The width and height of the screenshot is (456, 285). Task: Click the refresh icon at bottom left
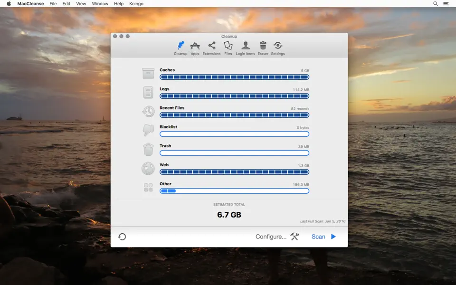123,236
